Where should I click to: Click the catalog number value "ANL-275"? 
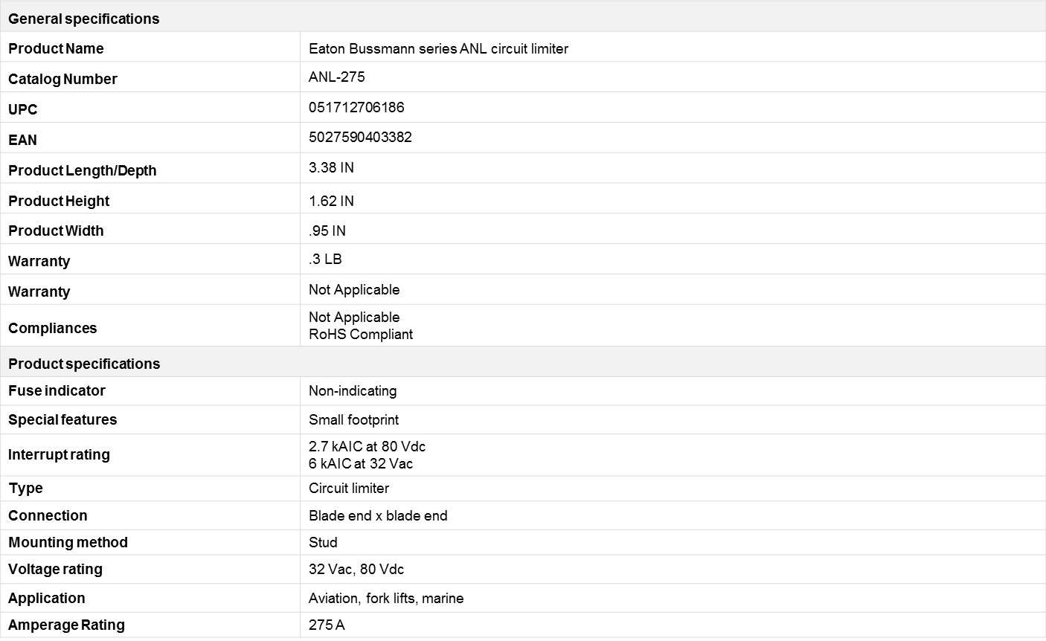(x=336, y=77)
